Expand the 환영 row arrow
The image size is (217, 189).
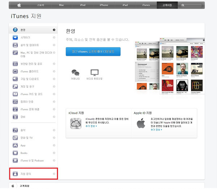[54, 30]
